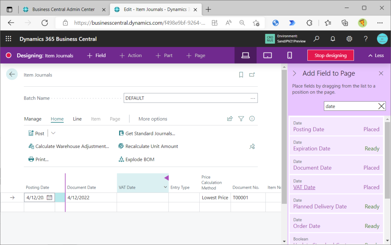The height and width of the screenshot is (245, 391).
Task: Open the settings gear in Business Central
Action: (x=349, y=39)
